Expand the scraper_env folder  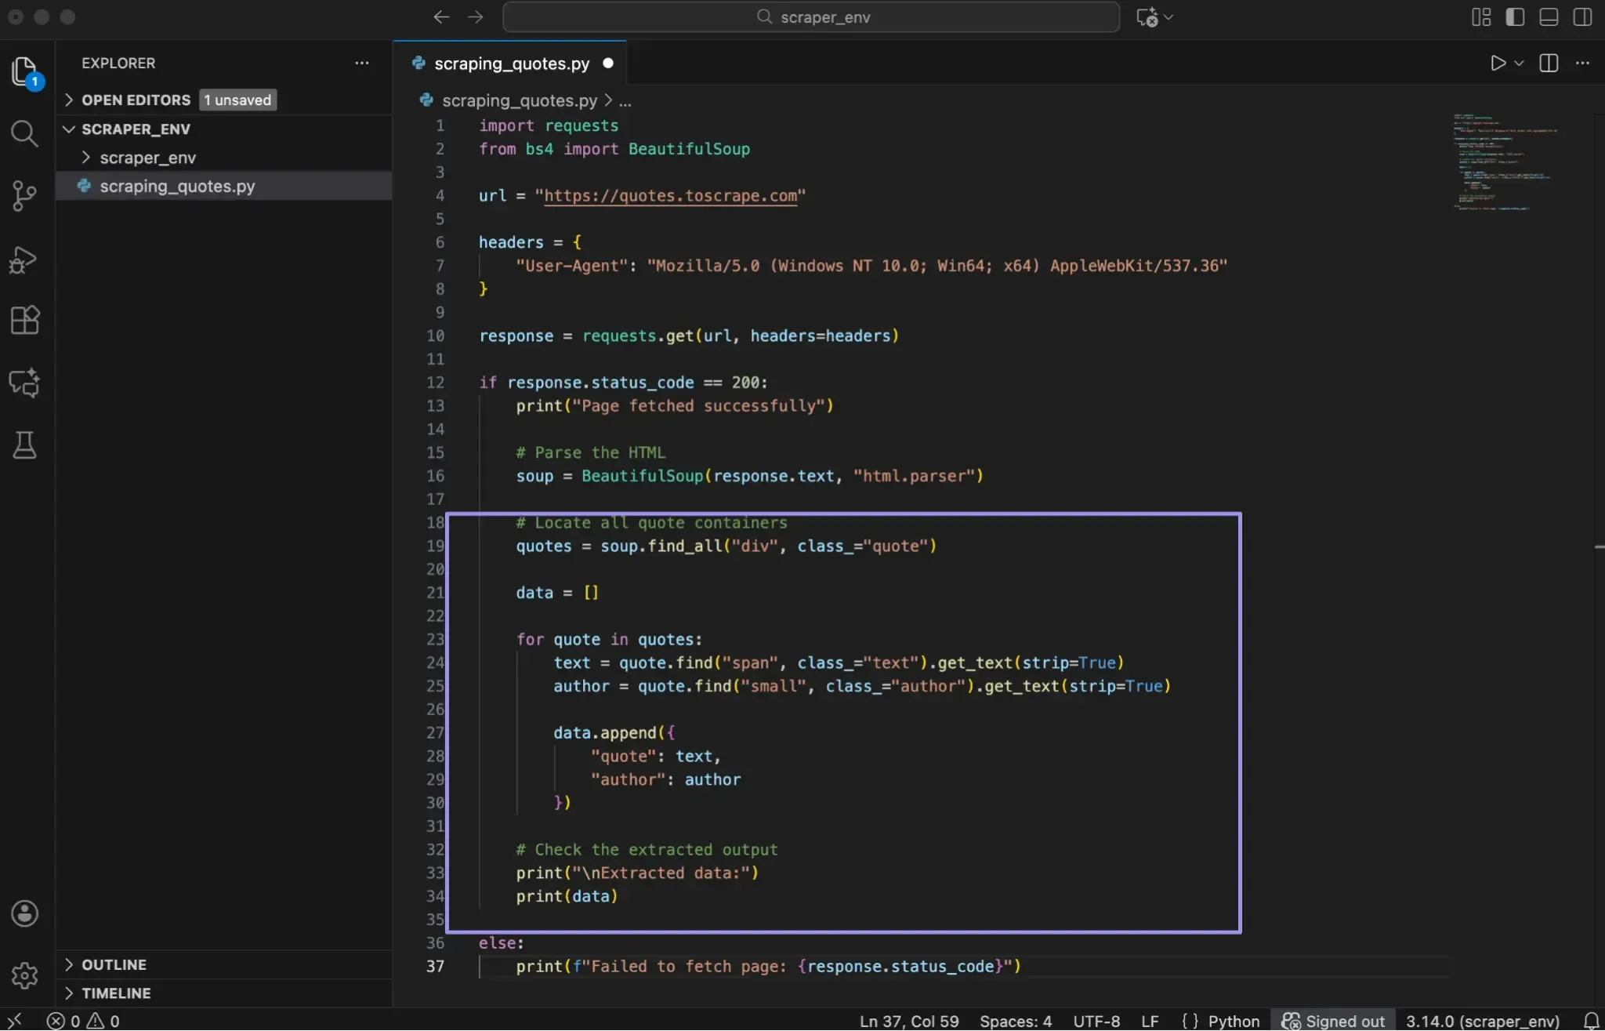[86, 158]
